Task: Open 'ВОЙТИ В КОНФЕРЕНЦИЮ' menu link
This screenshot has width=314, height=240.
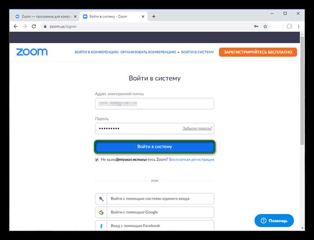Action: pyautogui.click(x=97, y=52)
